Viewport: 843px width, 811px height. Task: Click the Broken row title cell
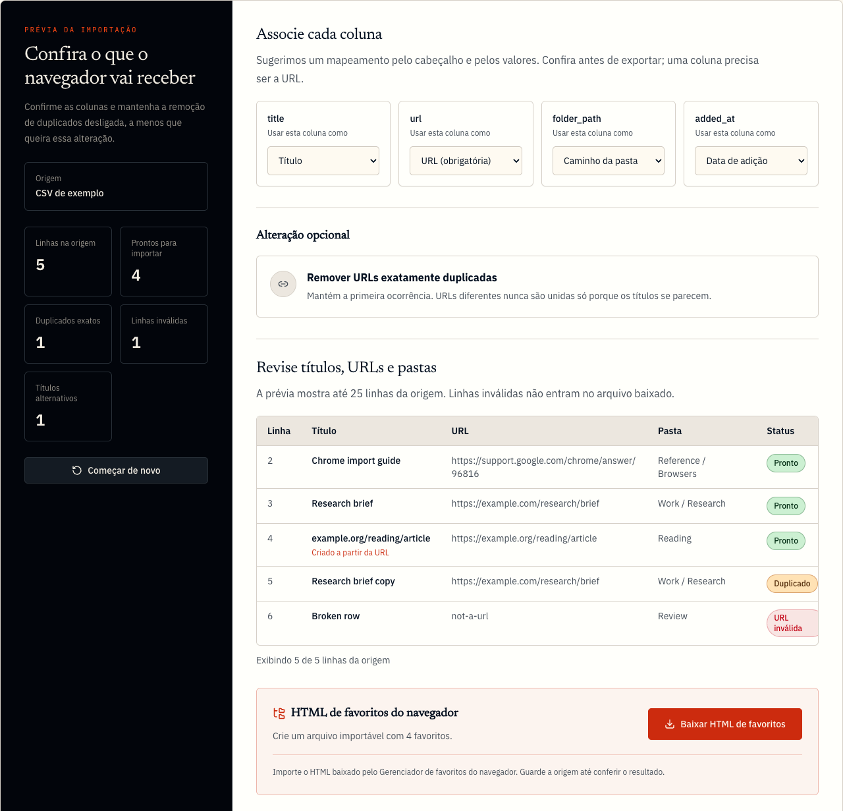tap(336, 616)
